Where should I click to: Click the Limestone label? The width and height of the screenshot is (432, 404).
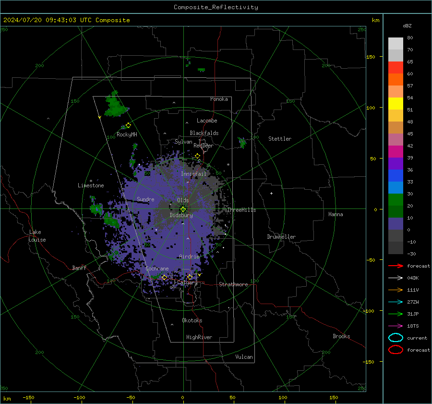tap(91, 185)
